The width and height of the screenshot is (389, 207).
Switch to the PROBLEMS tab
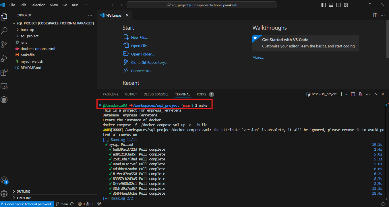[111, 94]
